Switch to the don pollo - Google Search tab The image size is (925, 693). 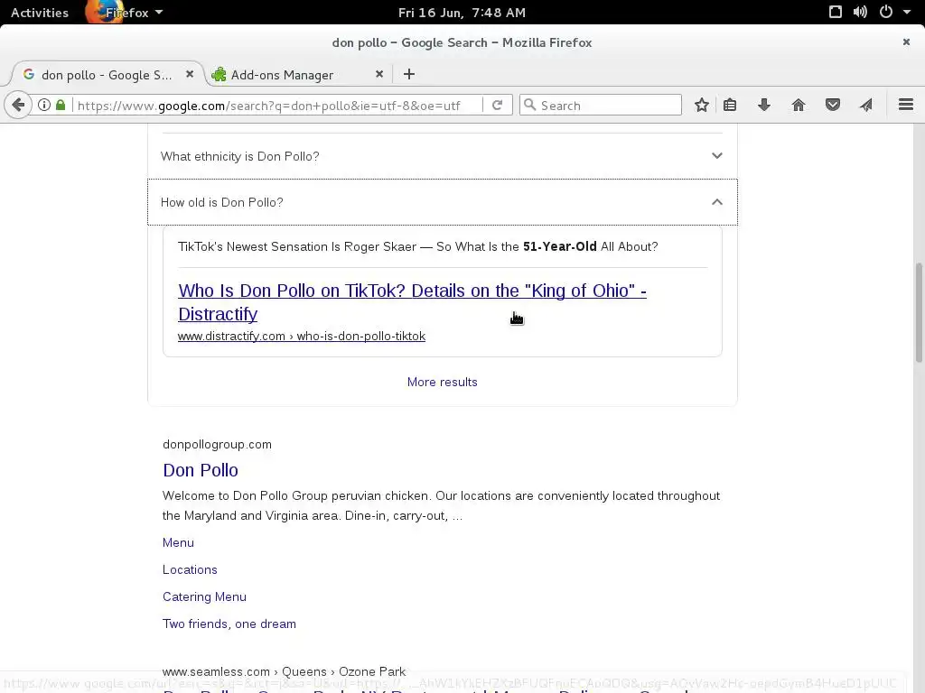click(107, 75)
